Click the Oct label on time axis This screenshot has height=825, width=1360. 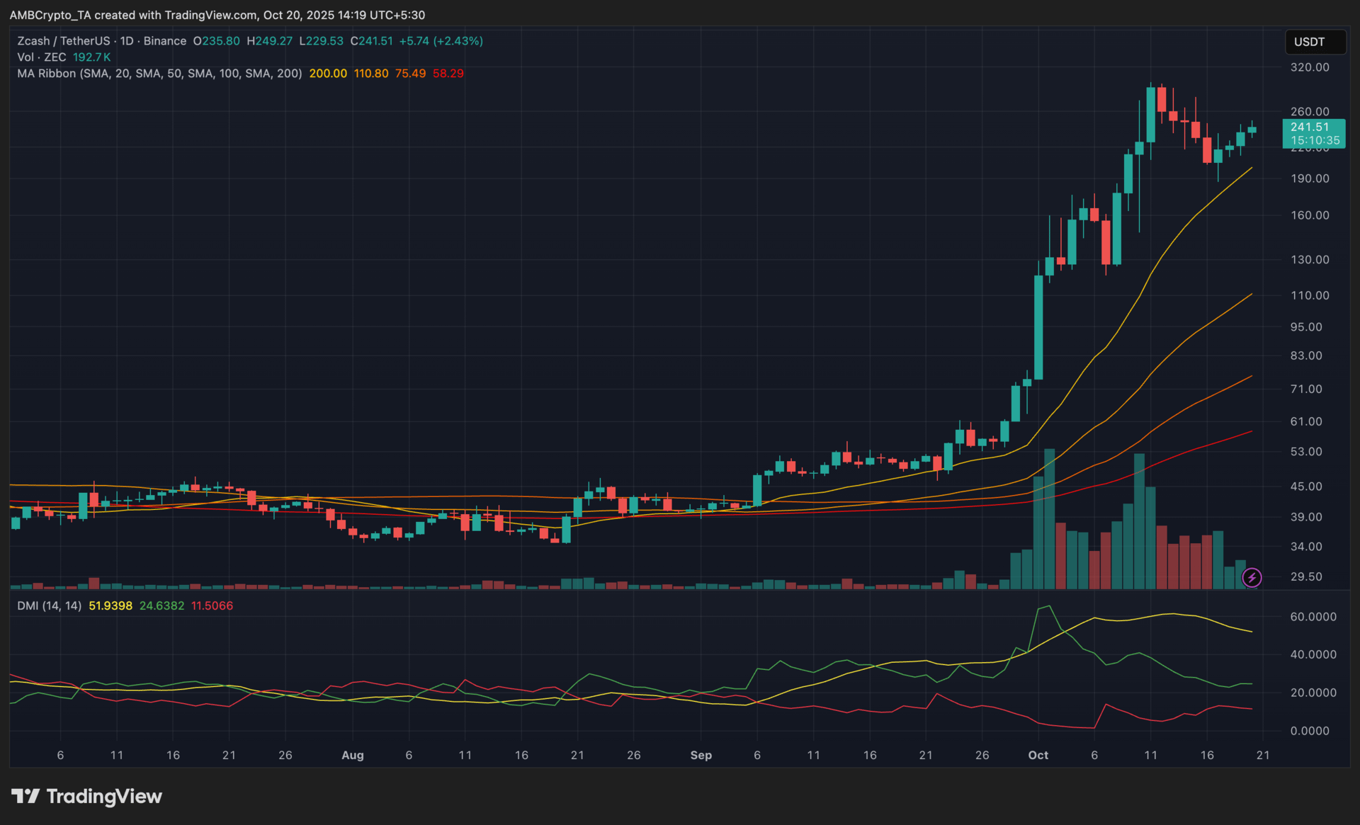1038,756
